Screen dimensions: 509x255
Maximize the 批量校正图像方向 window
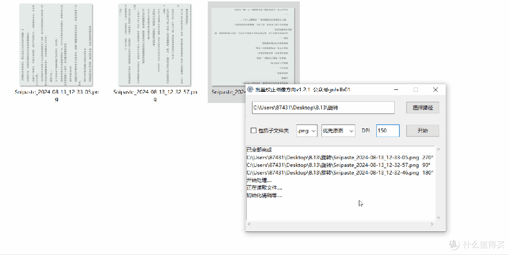coord(416,90)
